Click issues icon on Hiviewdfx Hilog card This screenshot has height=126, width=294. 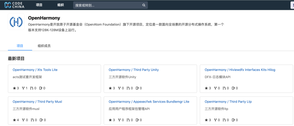click(233, 88)
